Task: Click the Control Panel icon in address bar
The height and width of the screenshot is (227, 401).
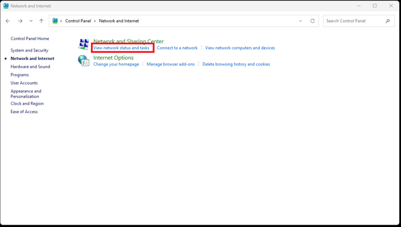Action: (x=55, y=21)
